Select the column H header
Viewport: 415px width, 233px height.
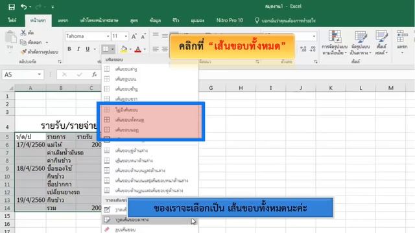coord(241,88)
